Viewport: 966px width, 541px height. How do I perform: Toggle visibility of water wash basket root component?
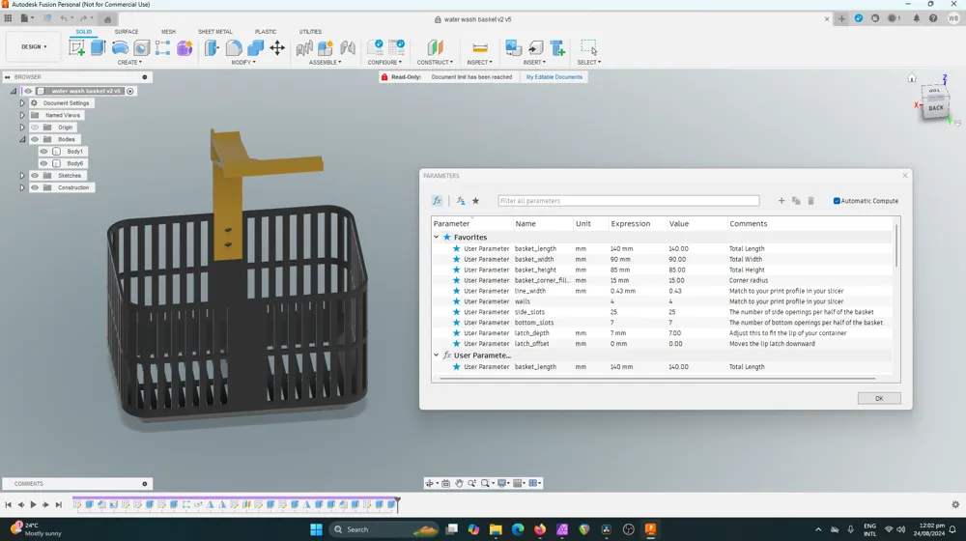[28, 91]
